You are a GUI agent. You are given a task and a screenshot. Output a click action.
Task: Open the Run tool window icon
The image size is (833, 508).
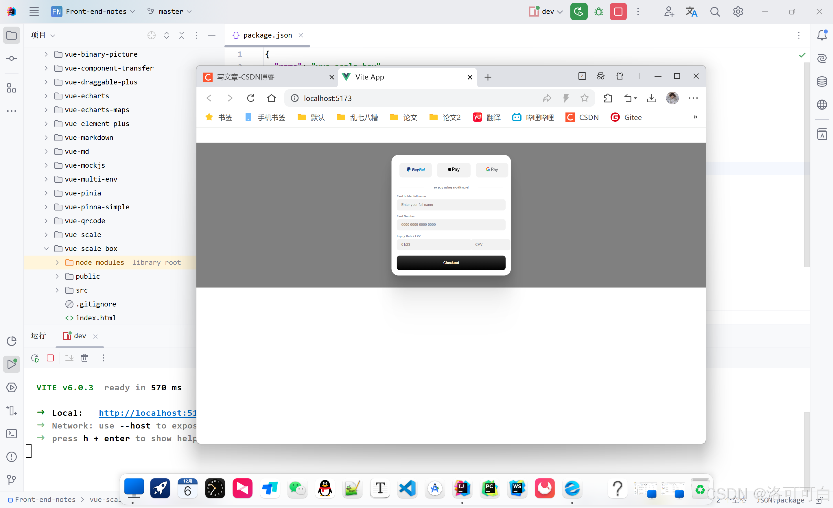pyautogui.click(x=12, y=364)
